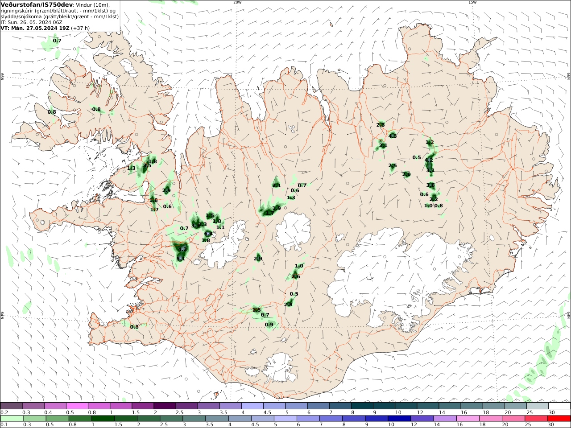Click the 2.5 precipitation value
The height and width of the screenshot is (428, 571).
pos(393,166)
